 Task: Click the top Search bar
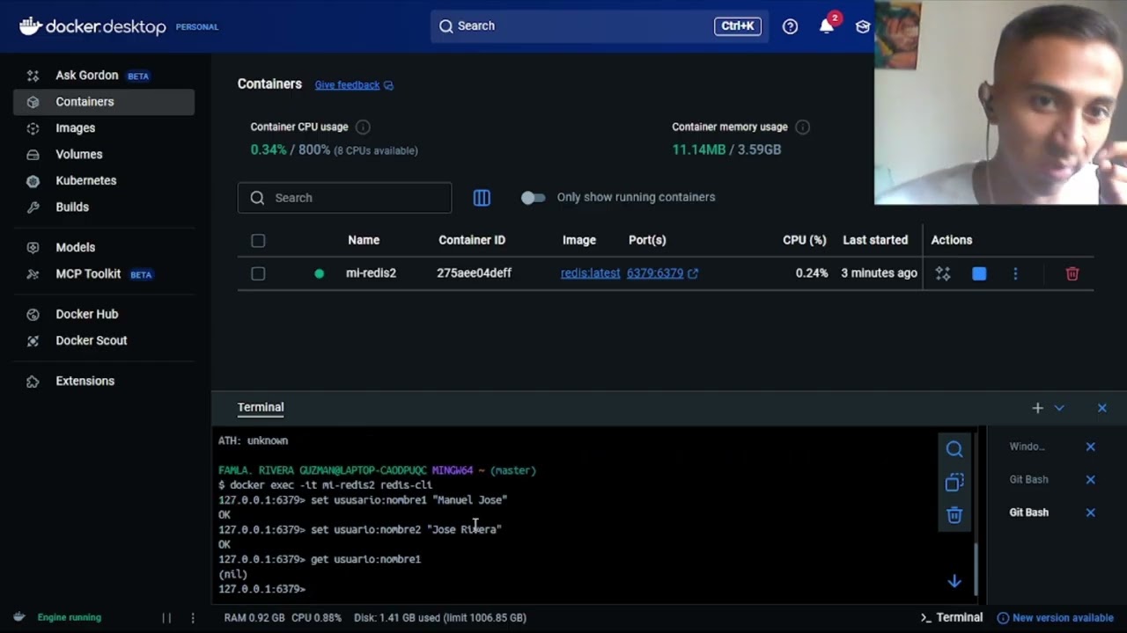point(599,26)
